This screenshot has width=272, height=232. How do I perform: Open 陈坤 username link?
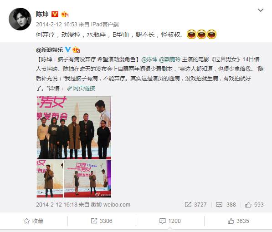(42, 14)
